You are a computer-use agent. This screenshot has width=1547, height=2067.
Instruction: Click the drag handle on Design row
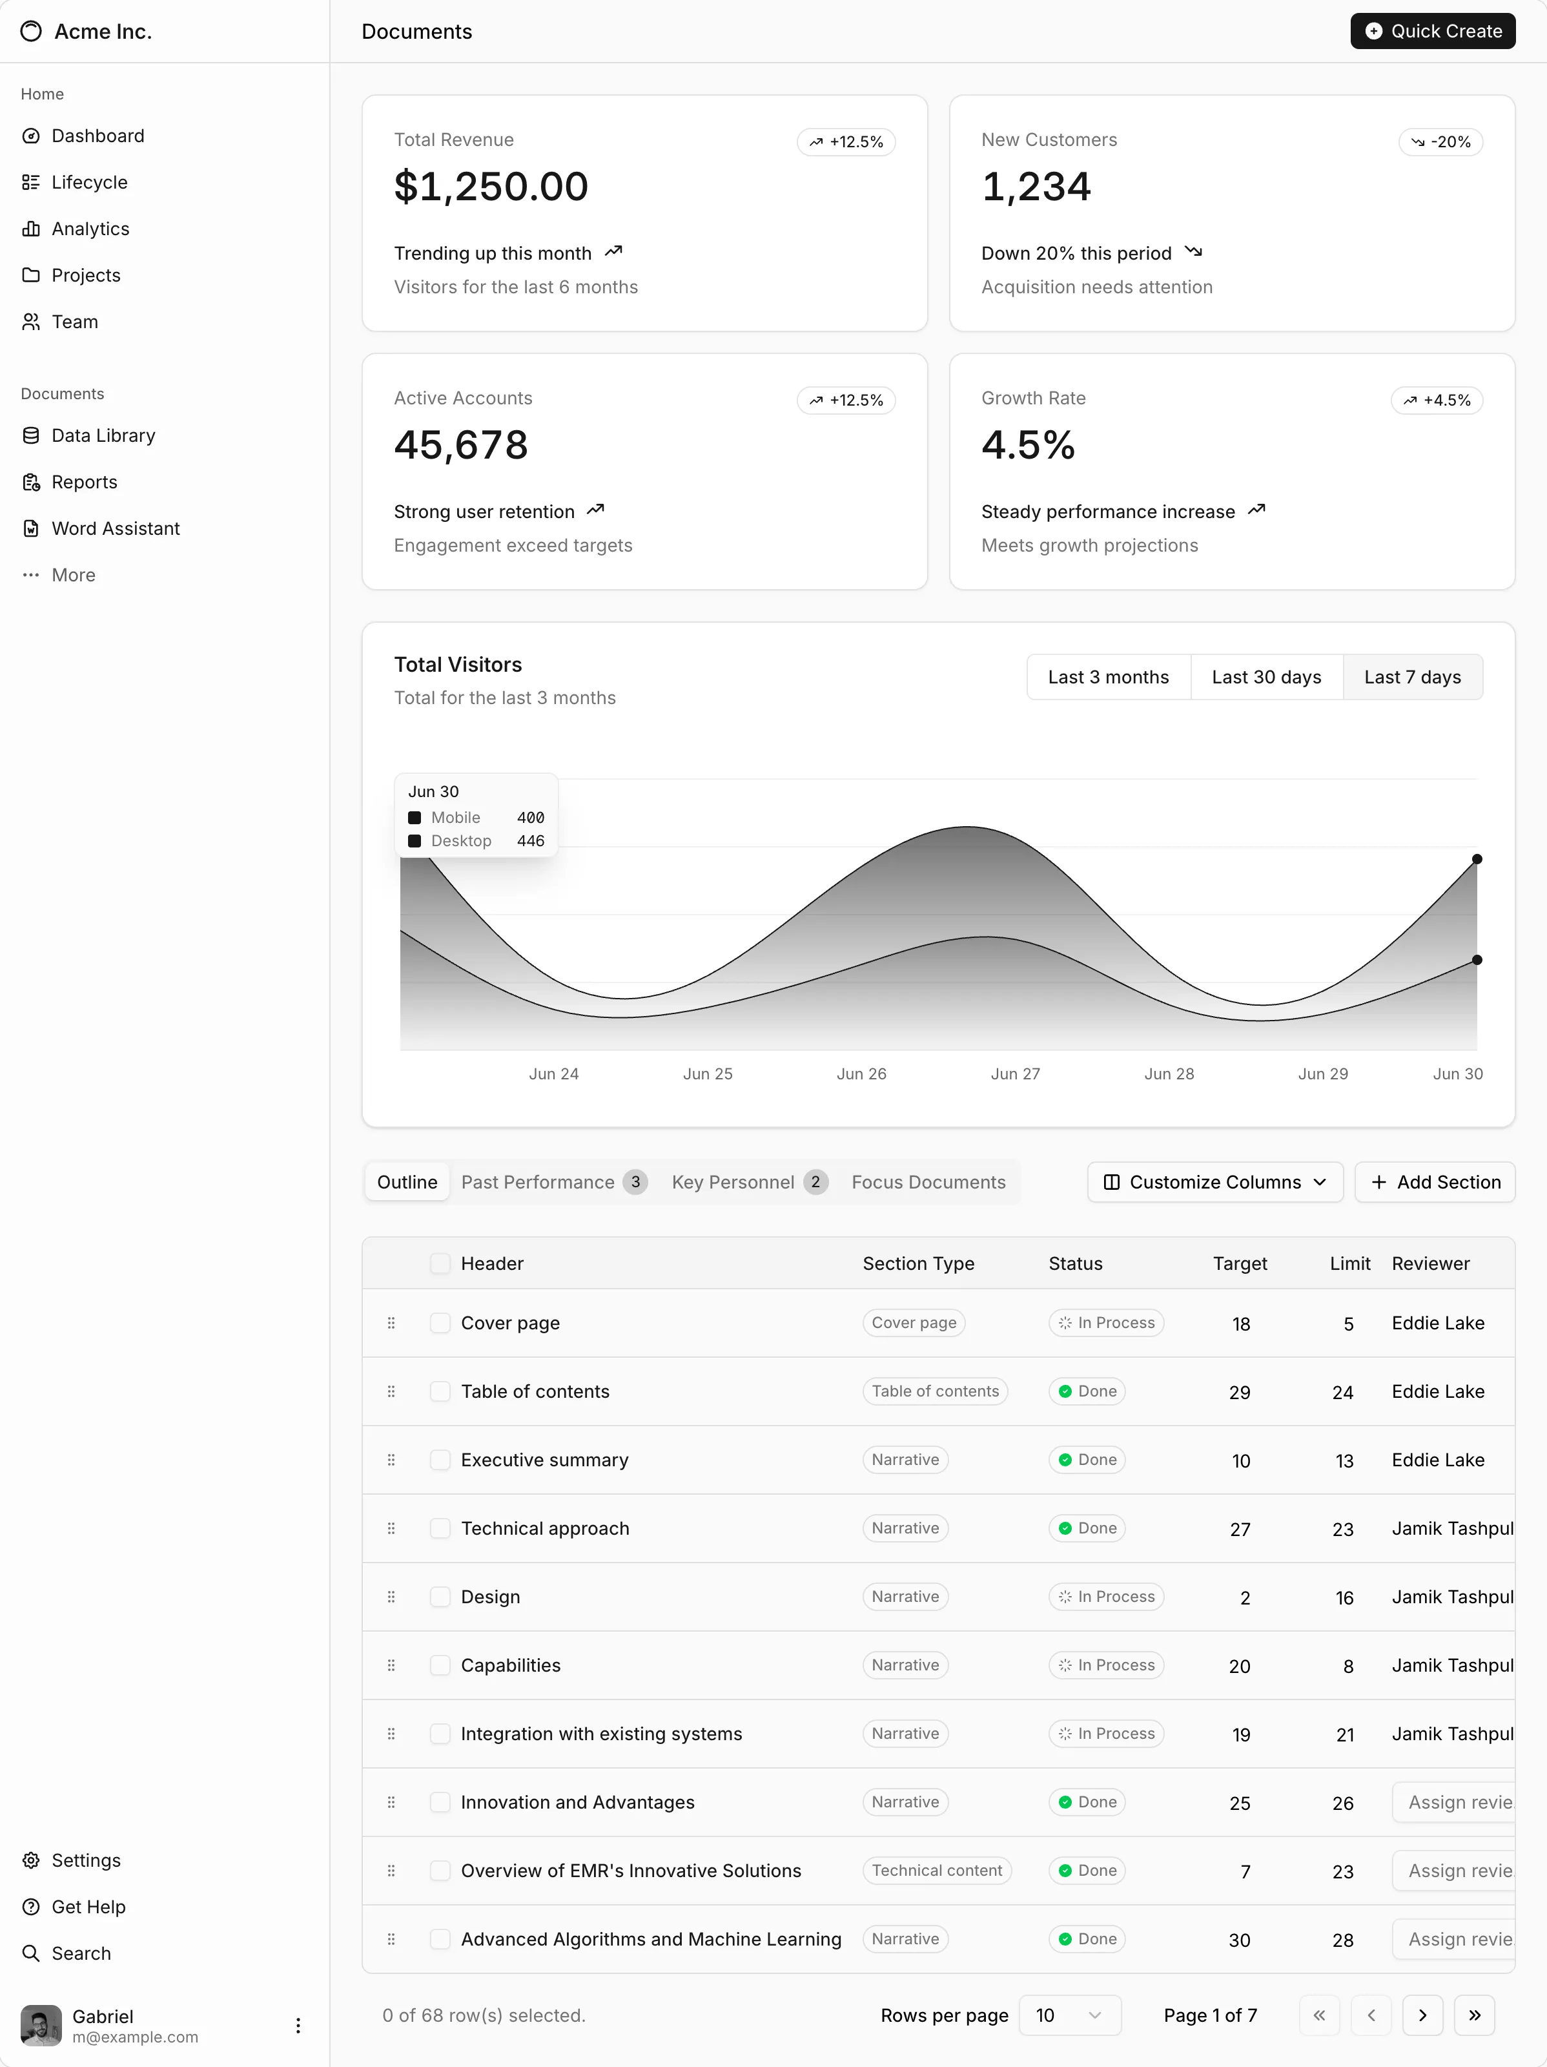pos(391,1597)
